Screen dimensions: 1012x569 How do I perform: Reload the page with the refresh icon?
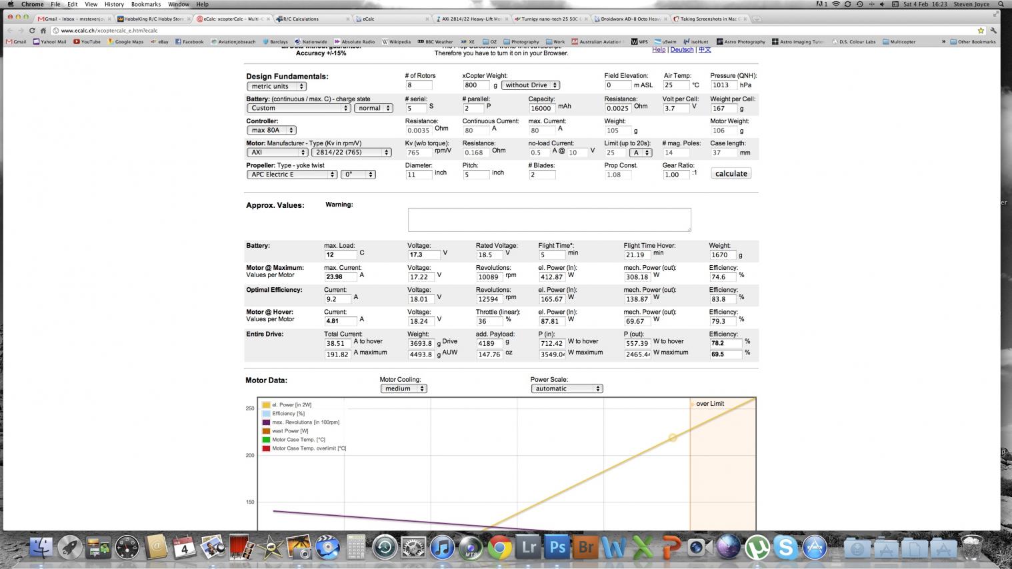point(32,31)
